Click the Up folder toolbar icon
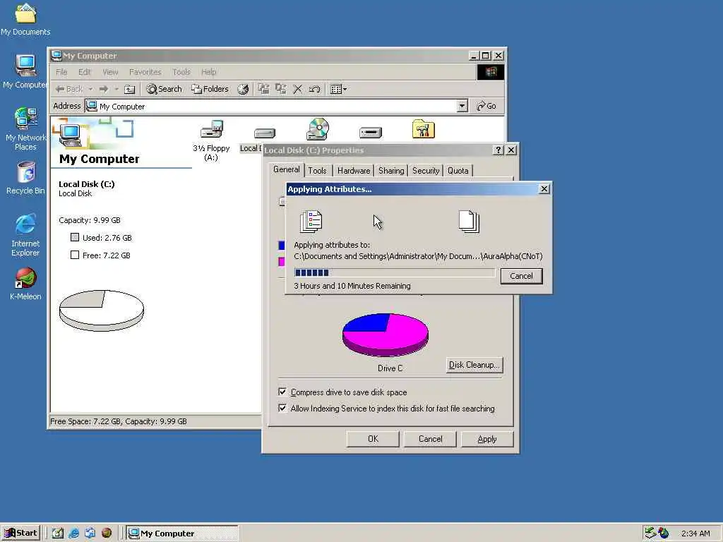This screenshot has width=723, height=542. pyautogui.click(x=130, y=89)
